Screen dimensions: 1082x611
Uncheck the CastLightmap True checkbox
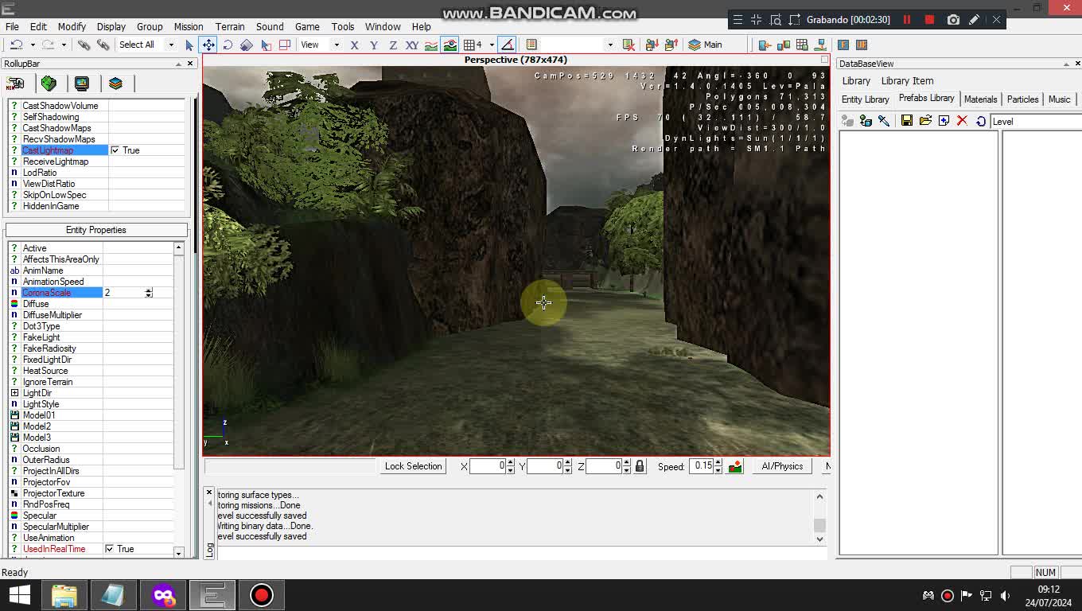pyautogui.click(x=115, y=150)
